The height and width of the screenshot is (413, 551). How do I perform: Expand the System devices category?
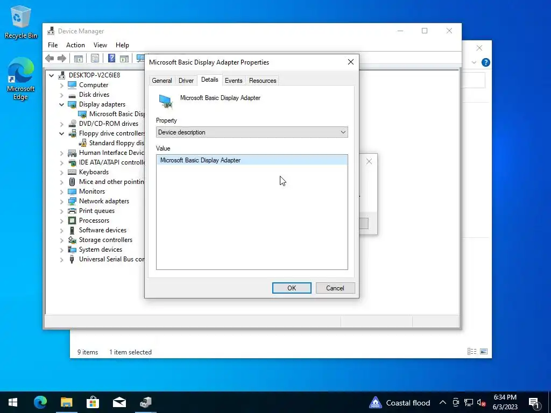coord(62,250)
